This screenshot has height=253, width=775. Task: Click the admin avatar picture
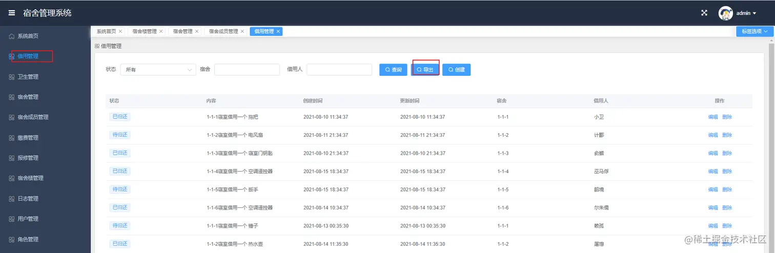pos(725,13)
